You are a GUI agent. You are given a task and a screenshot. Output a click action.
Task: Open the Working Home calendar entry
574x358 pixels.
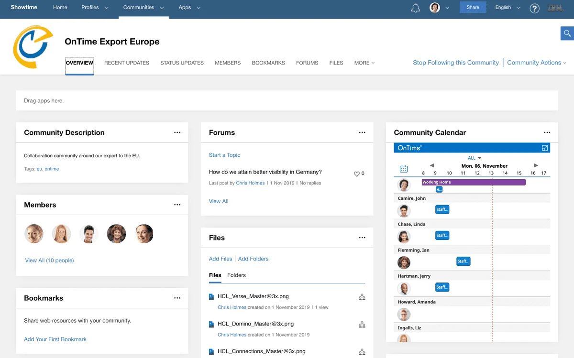pyautogui.click(x=474, y=182)
